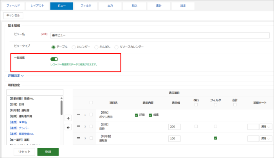Image resolution: width=274 pixels, height=158 pixels.
Task: Click the キャンセル button
Action: (x=13, y=15)
